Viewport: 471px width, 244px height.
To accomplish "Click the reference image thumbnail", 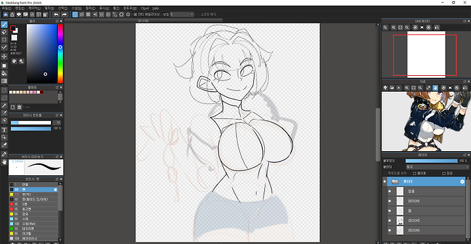I will click(x=427, y=122).
